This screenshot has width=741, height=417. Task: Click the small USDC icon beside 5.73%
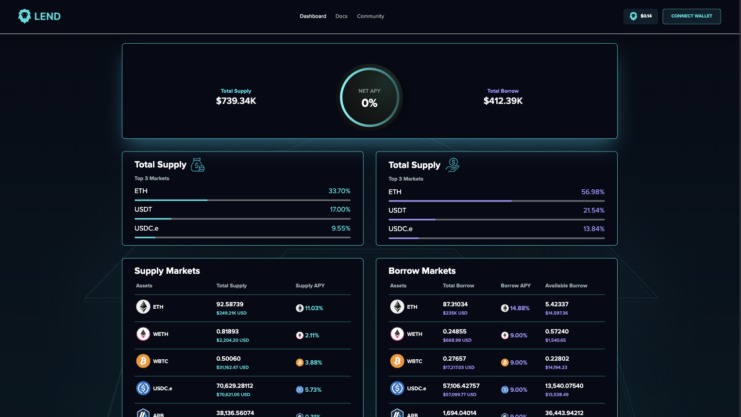pyautogui.click(x=300, y=390)
